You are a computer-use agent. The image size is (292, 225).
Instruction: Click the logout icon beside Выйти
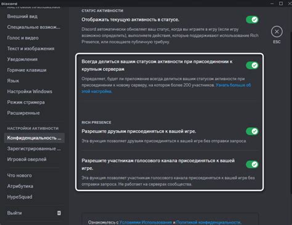click(59, 213)
